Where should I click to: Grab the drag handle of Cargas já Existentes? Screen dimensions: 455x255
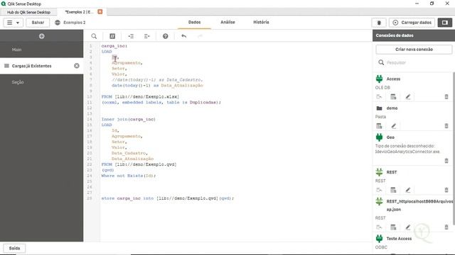pyautogui.click(x=6, y=66)
